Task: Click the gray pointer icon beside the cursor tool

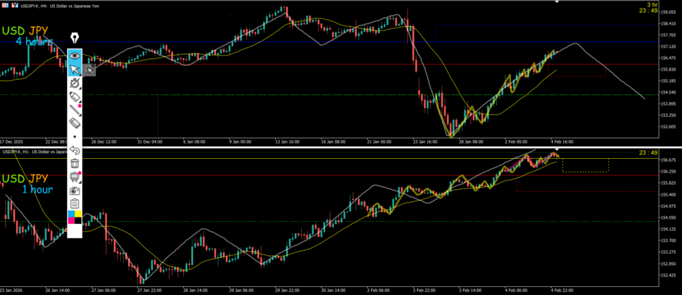Action: point(89,68)
